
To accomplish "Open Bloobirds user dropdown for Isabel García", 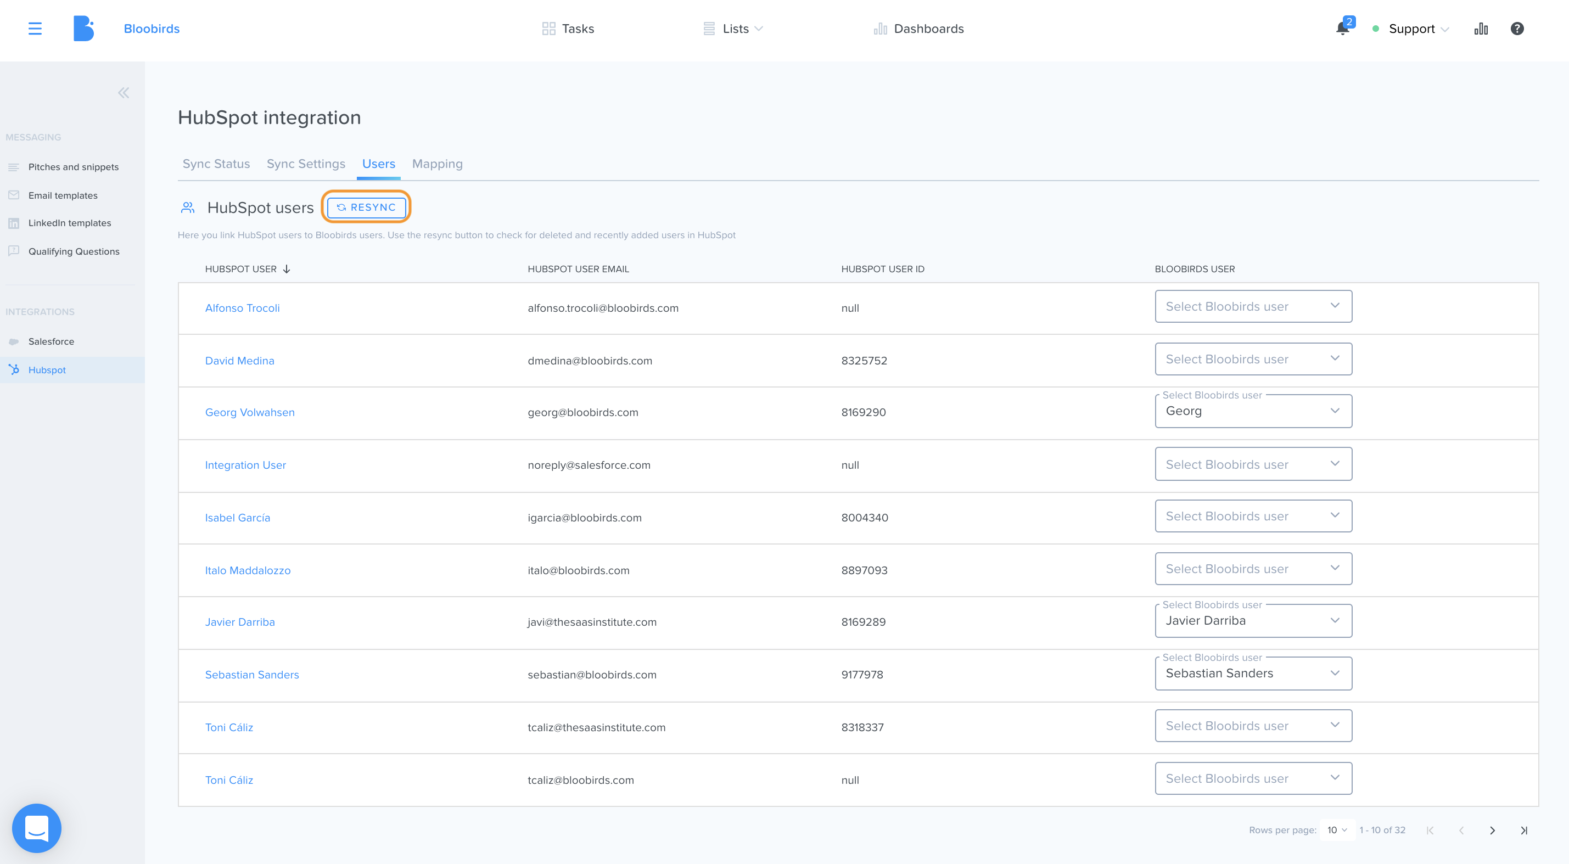I will click(1253, 517).
